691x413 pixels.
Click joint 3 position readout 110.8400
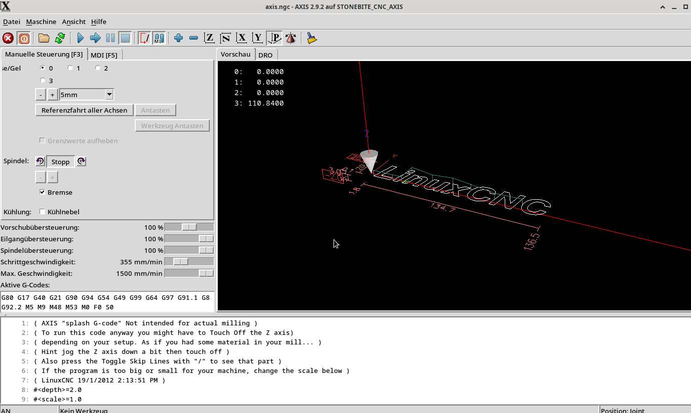click(259, 103)
